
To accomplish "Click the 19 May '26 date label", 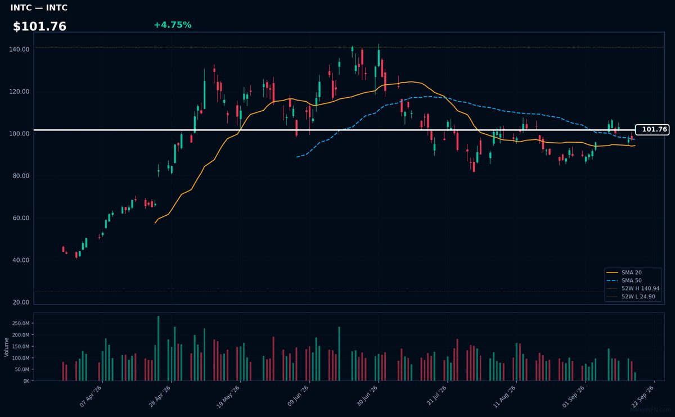I will click(x=229, y=396).
